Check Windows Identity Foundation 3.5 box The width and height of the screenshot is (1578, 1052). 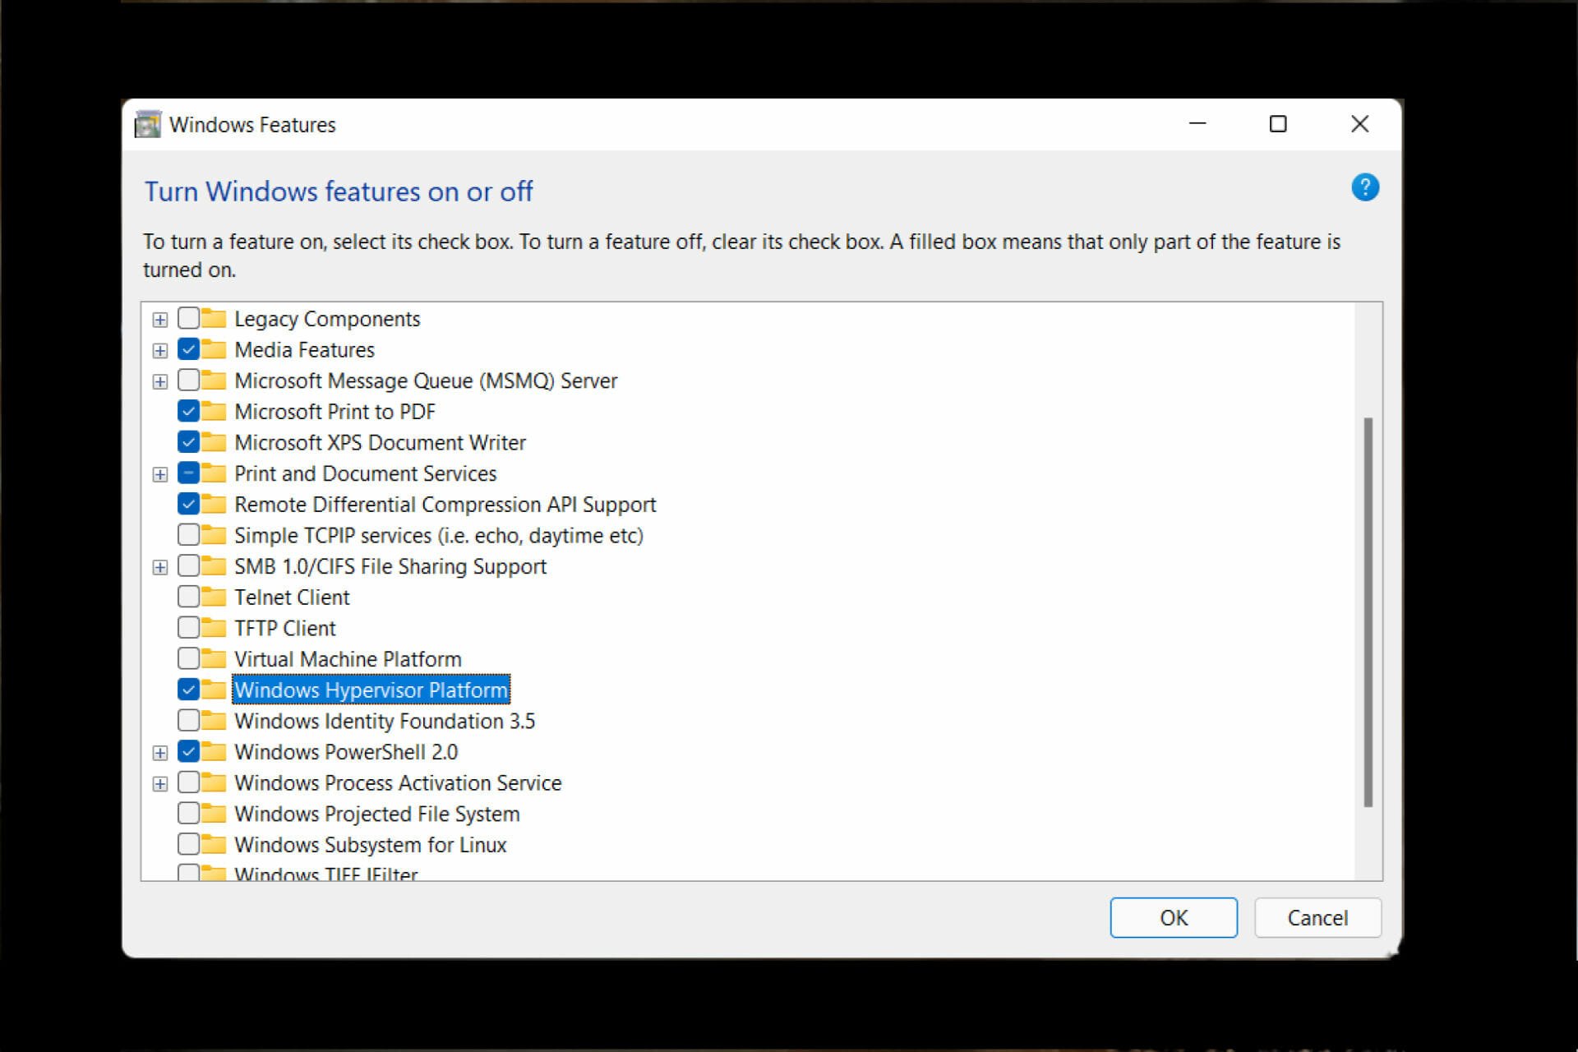(x=188, y=721)
